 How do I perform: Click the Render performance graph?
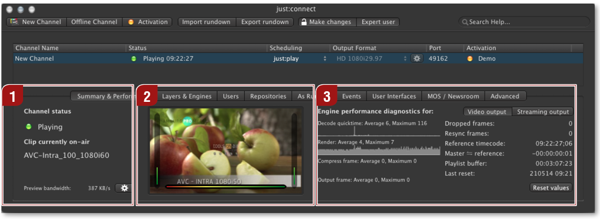click(x=379, y=151)
